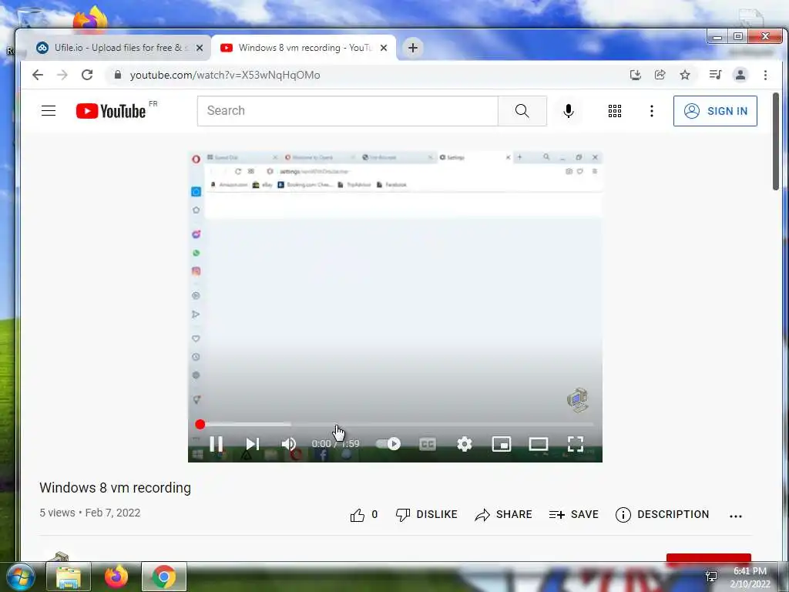
Task: Open the Windows Start menu
Action: (19, 577)
